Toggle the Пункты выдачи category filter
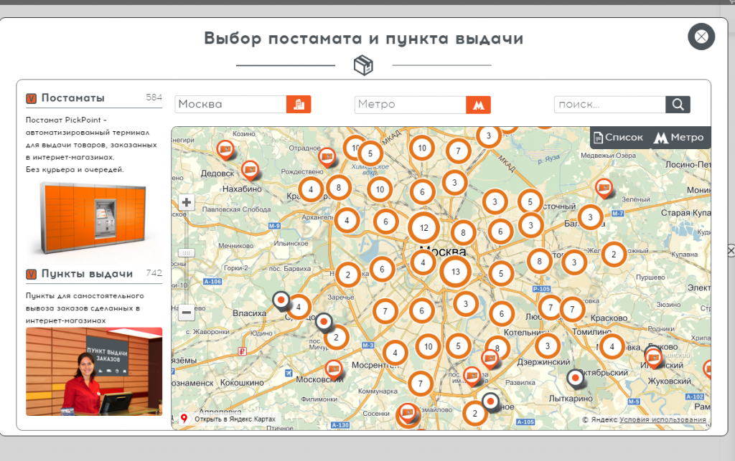 coord(32,274)
